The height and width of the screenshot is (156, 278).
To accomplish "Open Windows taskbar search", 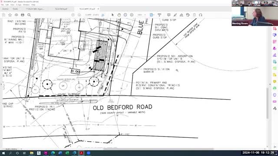I will click(10, 153).
